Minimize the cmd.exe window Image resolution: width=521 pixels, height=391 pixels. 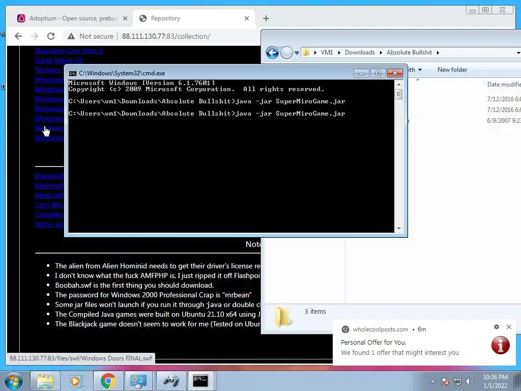361,73
